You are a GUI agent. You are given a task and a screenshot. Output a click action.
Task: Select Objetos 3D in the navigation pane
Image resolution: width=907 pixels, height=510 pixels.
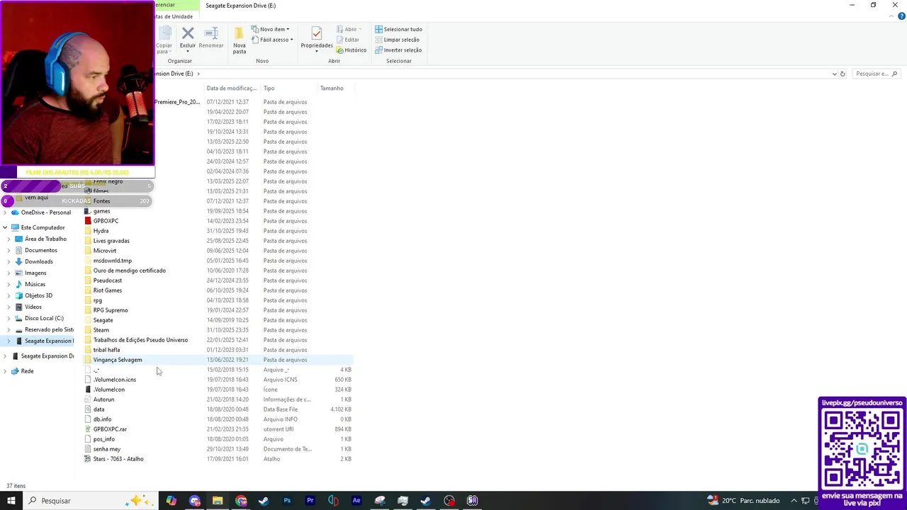[38, 295]
